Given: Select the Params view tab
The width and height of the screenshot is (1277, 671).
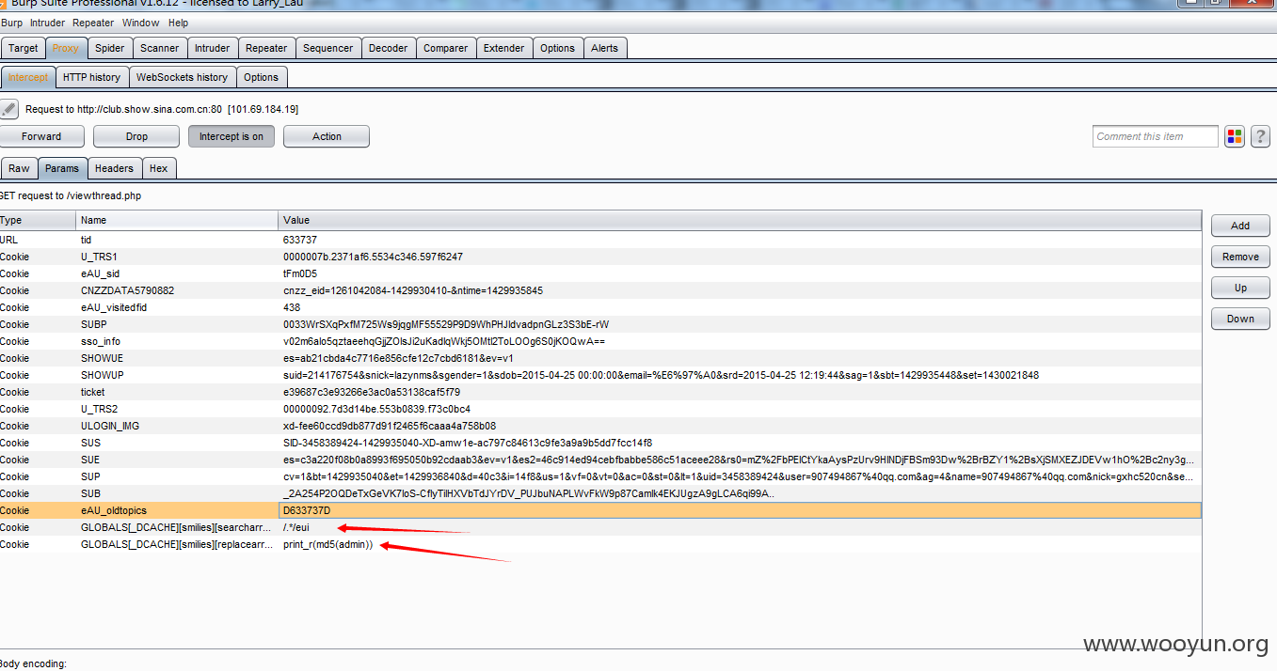Looking at the screenshot, I should point(62,168).
